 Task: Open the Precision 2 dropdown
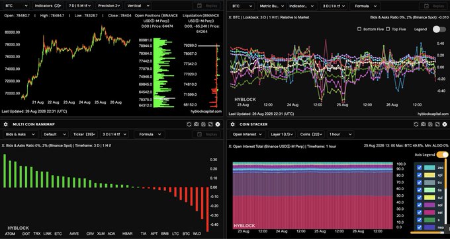pos(109,6)
